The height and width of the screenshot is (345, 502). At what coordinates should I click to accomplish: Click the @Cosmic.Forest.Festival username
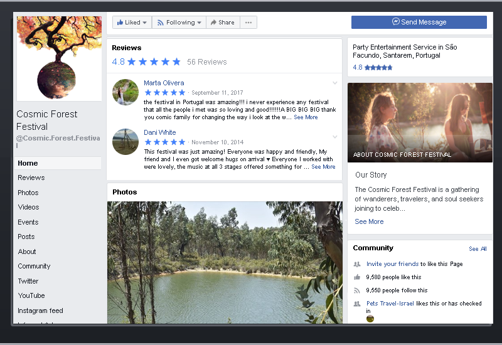58,142
